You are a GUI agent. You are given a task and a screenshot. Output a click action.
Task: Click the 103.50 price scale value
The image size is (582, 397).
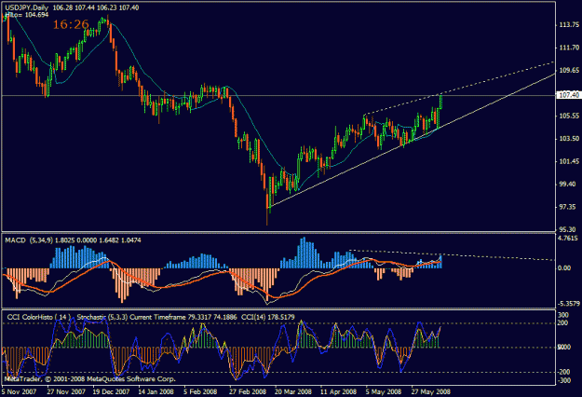pos(569,139)
